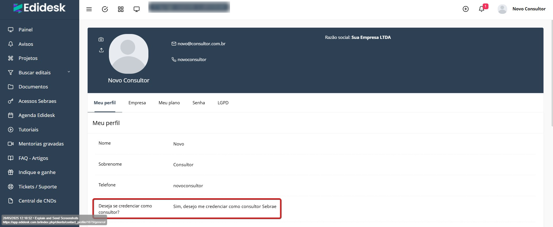Click the hamburger menu icon
This screenshot has width=553, height=227.
89,9
